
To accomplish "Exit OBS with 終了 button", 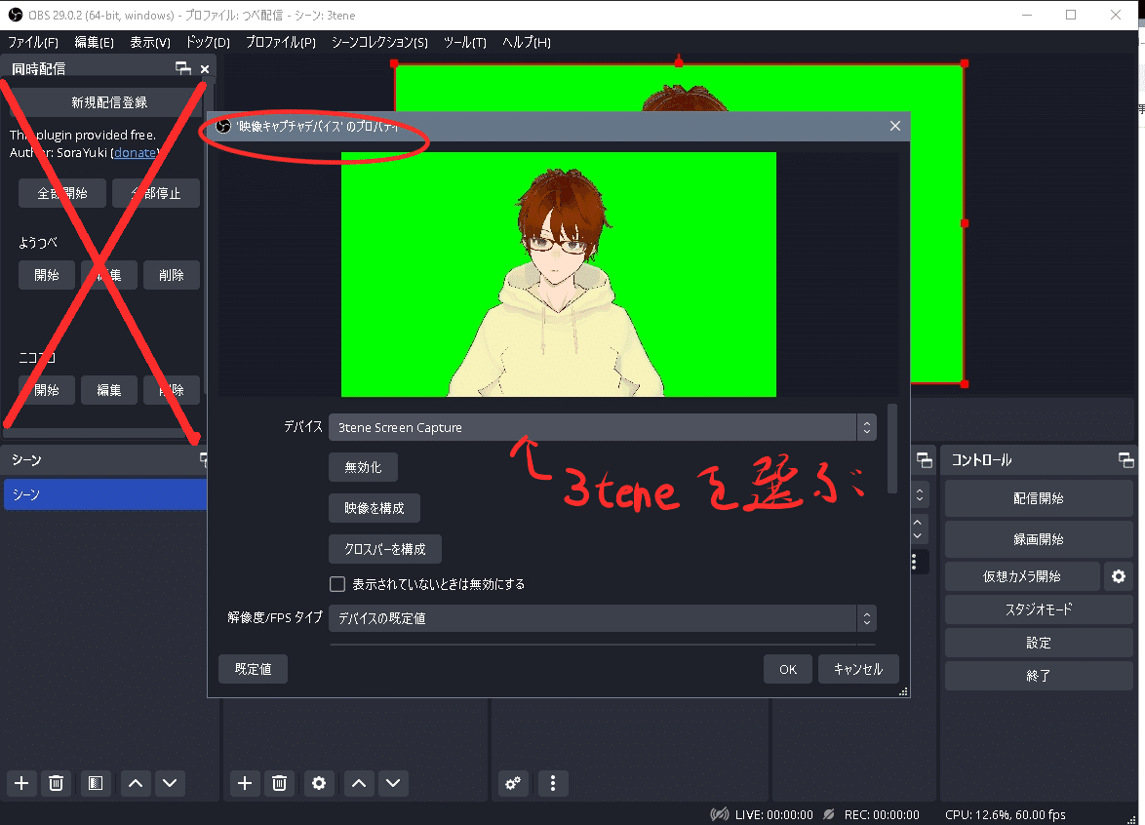I will (1039, 676).
